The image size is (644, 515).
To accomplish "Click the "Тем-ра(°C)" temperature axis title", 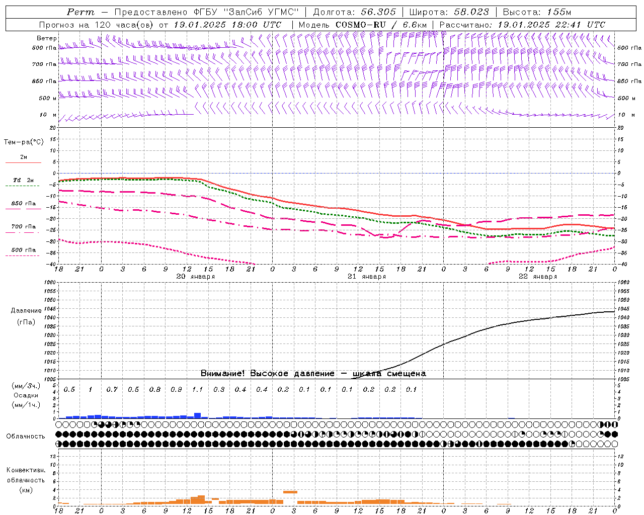I will [x=24, y=142].
